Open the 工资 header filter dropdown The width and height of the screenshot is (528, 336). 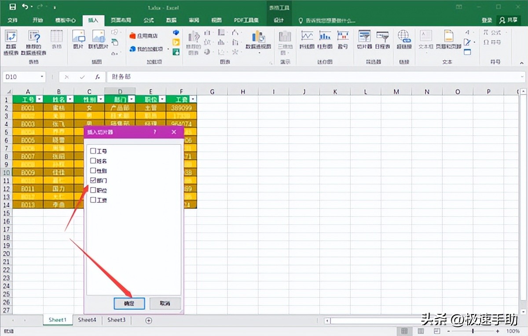click(x=193, y=99)
